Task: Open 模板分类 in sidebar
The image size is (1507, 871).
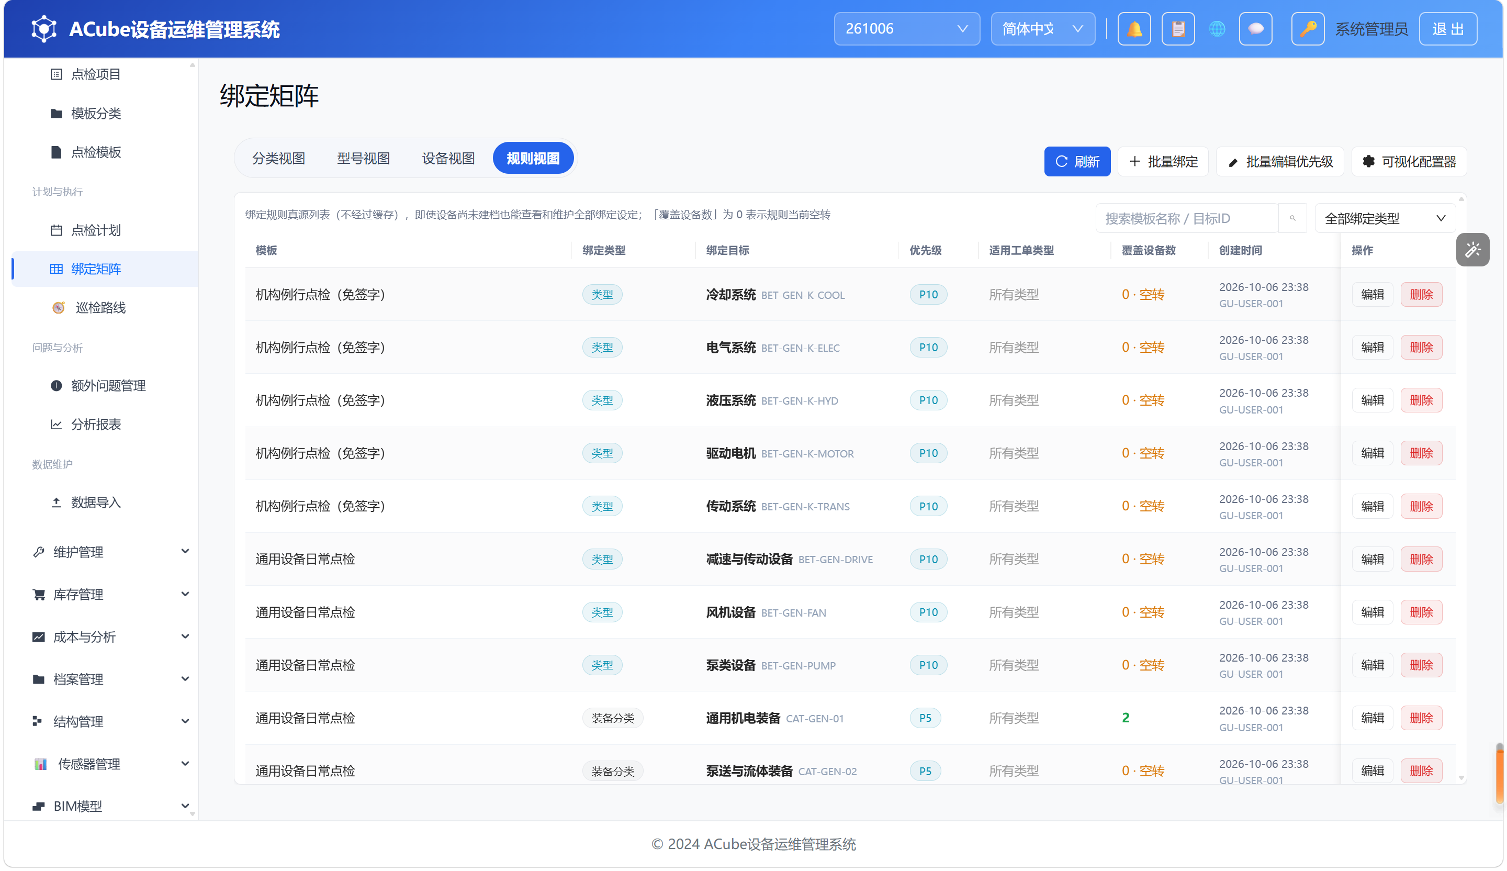Action: pyautogui.click(x=96, y=113)
